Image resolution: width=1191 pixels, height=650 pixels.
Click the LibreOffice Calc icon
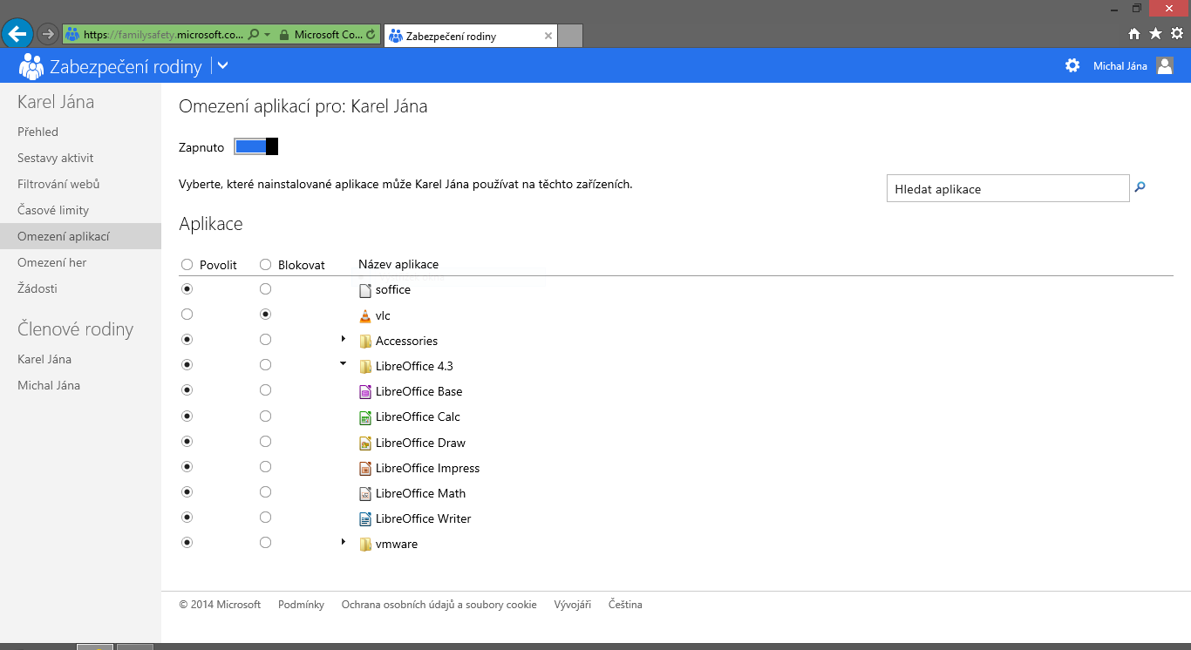click(x=365, y=416)
